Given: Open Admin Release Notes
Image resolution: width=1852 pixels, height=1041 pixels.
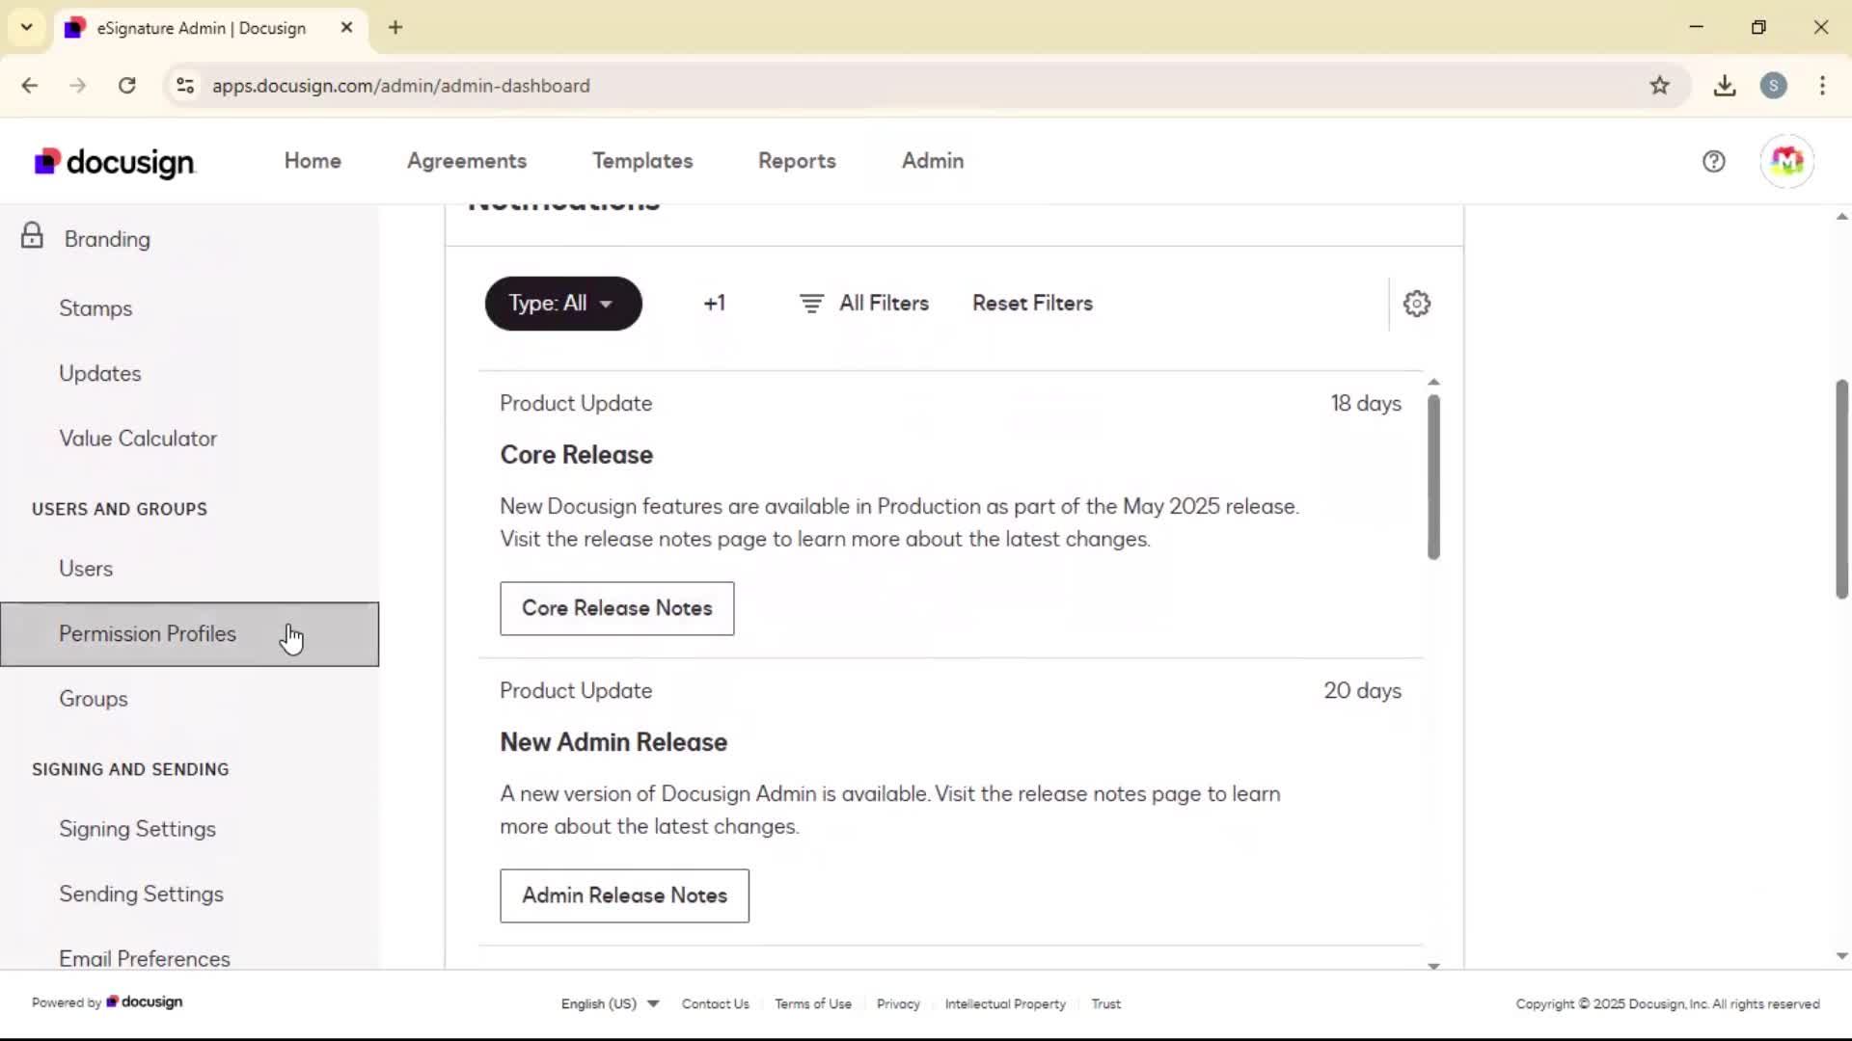Looking at the screenshot, I should [624, 895].
